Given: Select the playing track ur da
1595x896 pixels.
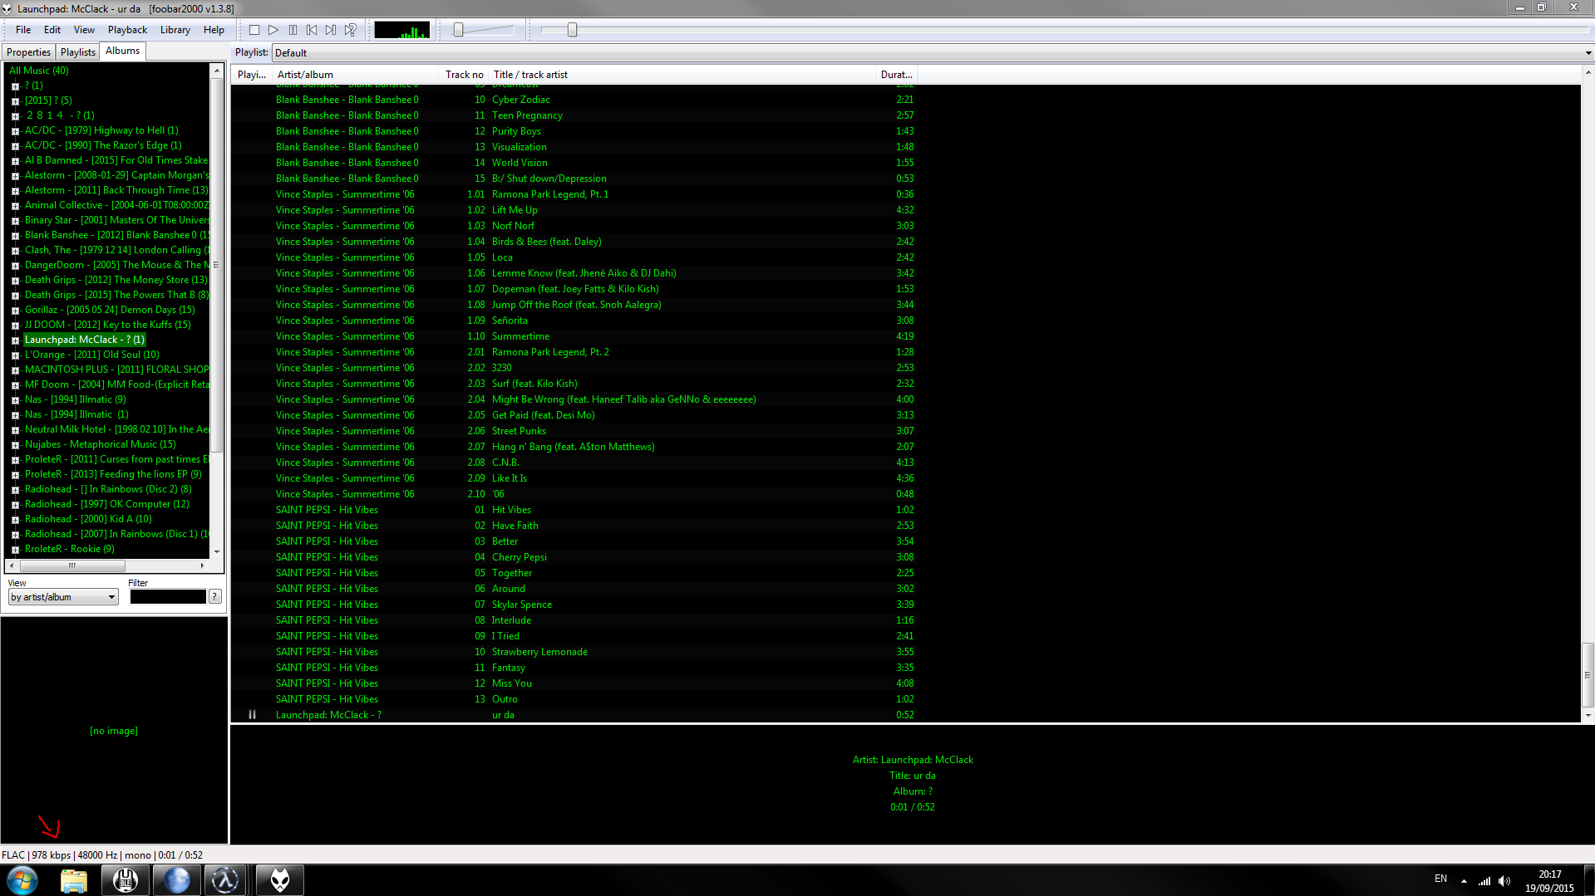Looking at the screenshot, I should point(503,715).
